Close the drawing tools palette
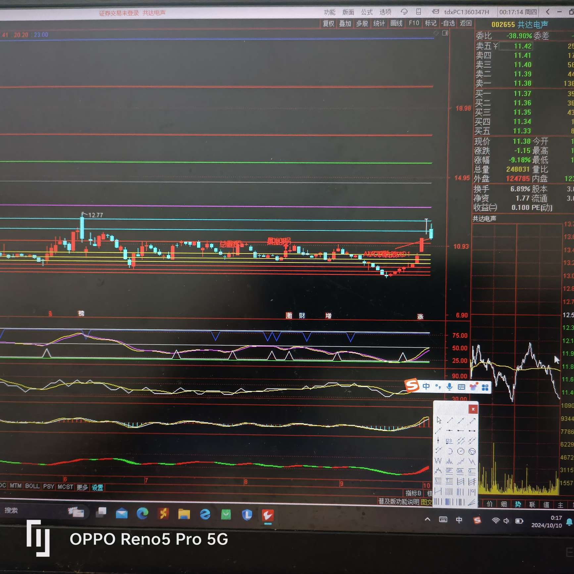This screenshot has height=574, width=574. [x=473, y=409]
